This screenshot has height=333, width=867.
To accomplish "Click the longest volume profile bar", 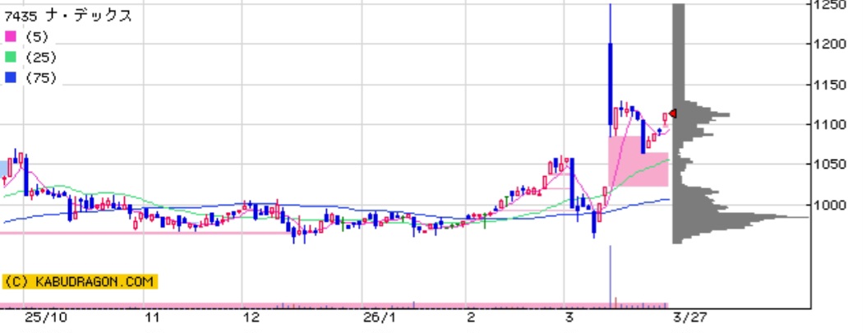I will 740,217.
